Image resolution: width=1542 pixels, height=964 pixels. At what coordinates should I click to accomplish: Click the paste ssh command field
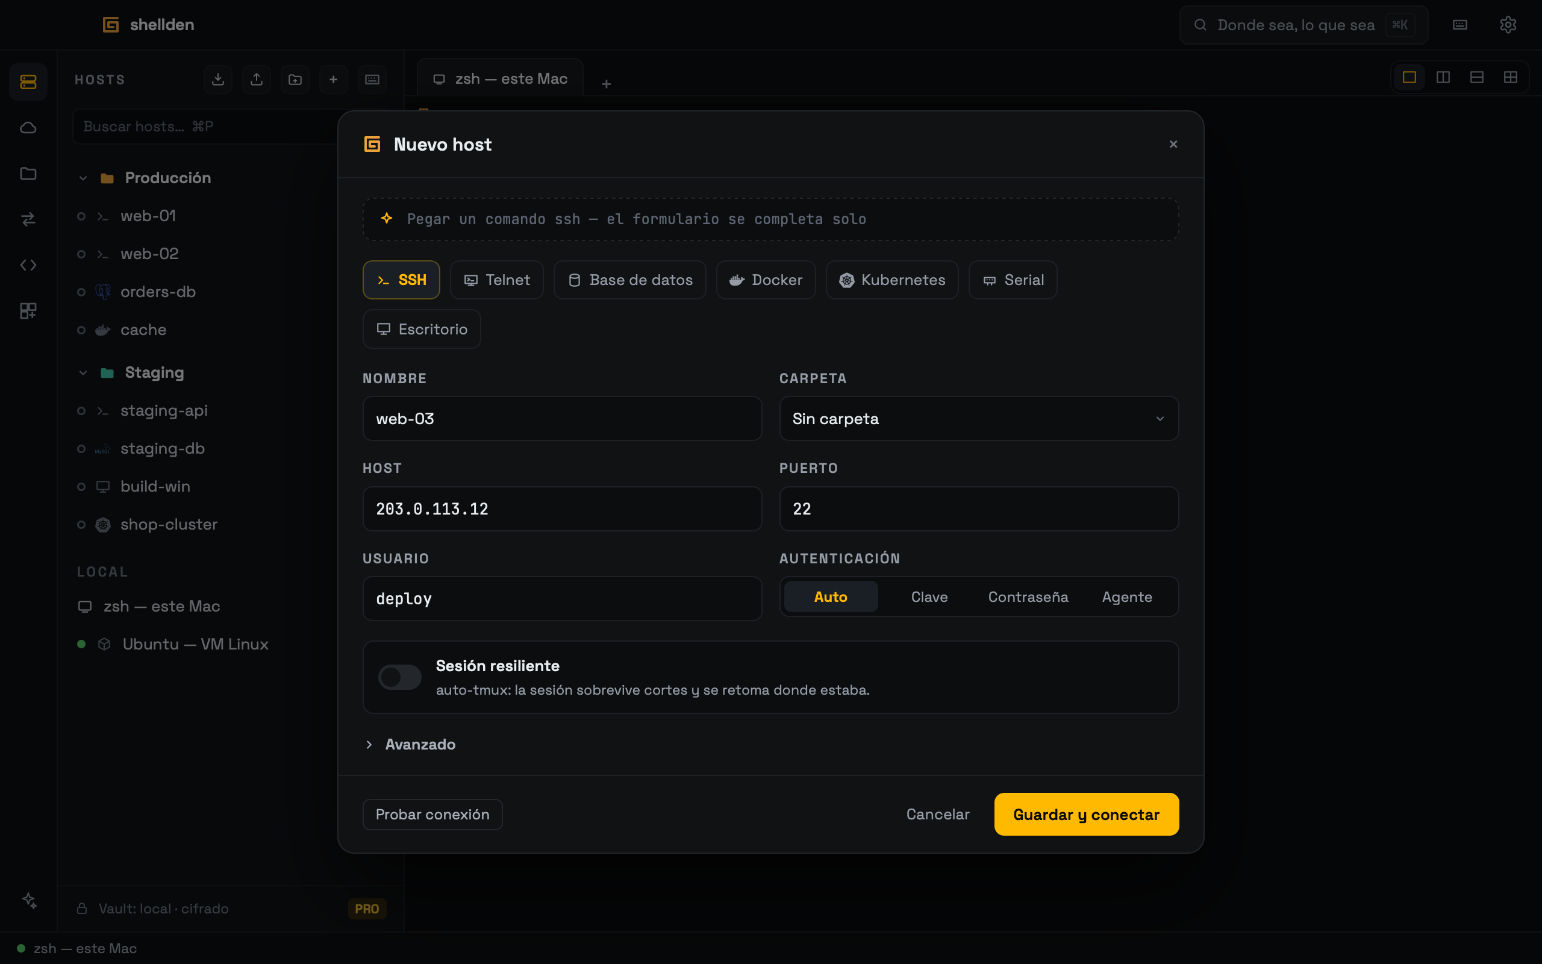click(x=770, y=219)
